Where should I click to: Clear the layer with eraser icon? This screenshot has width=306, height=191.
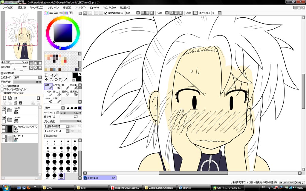coord(15,103)
